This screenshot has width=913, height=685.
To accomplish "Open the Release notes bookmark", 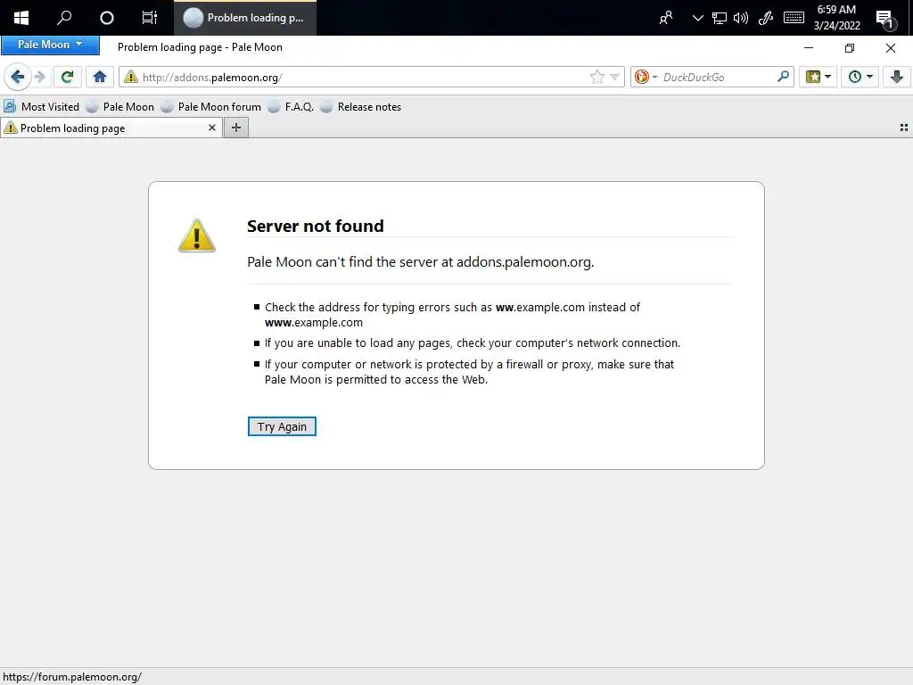I will click(x=360, y=107).
